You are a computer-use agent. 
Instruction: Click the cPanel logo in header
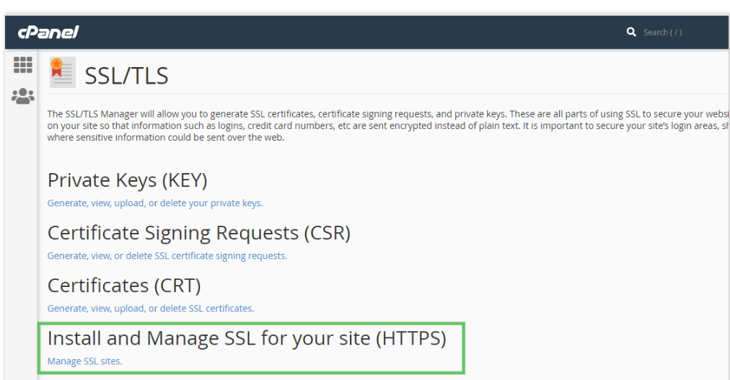pyautogui.click(x=48, y=32)
